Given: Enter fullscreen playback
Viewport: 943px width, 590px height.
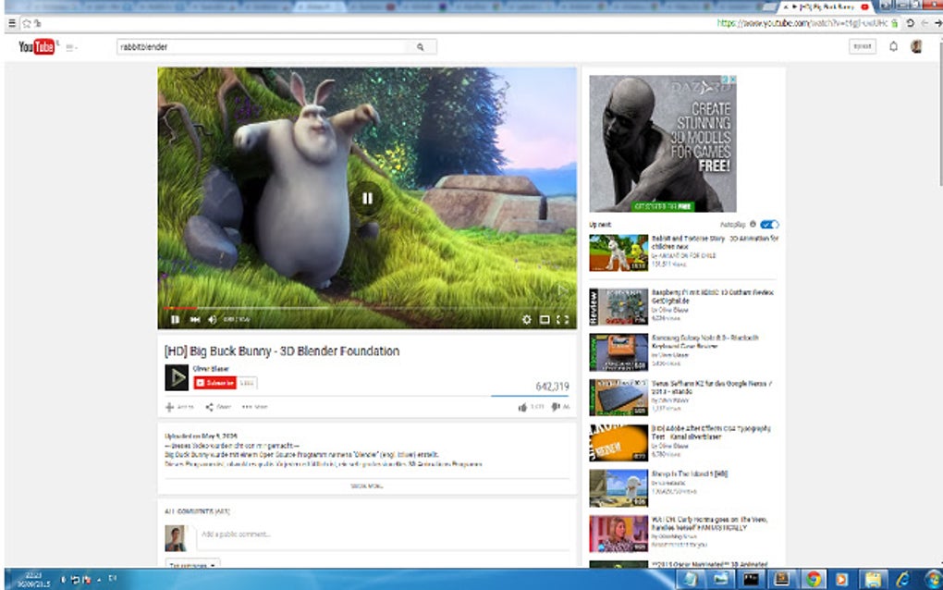Looking at the screenshot, I should point(563,321).
